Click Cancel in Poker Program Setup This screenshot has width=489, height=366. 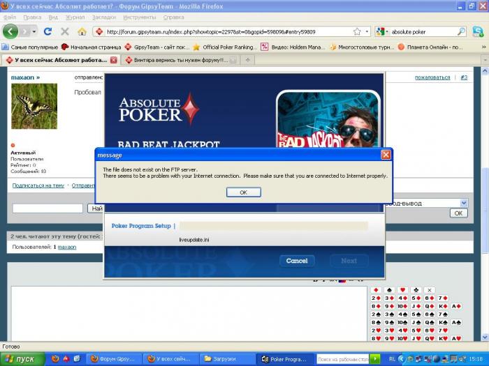point(297,261)
